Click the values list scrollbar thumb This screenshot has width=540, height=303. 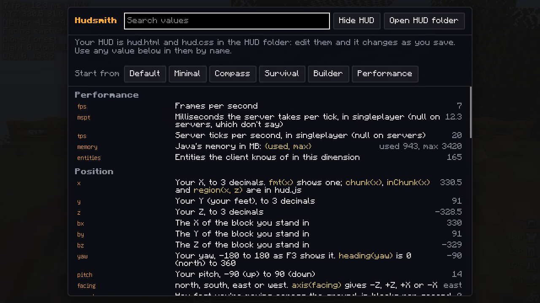(x=470, y=112)
